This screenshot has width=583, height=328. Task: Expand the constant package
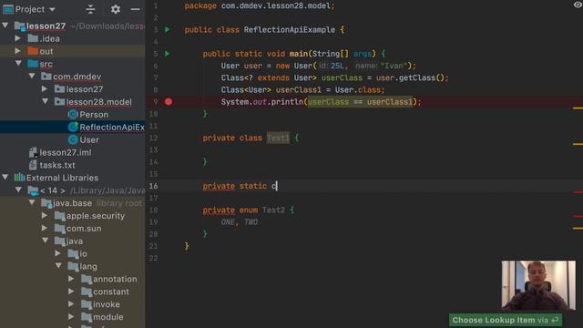[x=71, y=292]
